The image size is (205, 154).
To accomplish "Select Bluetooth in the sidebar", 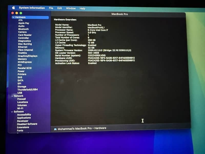I will pos(23,29).
